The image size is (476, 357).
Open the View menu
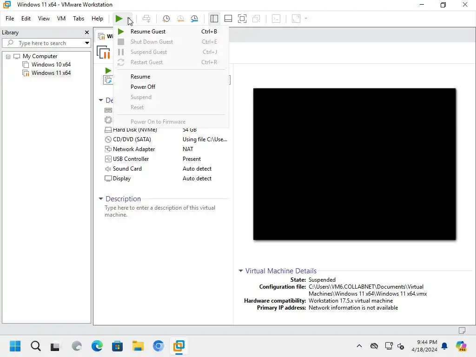click(x=44, y=19)
